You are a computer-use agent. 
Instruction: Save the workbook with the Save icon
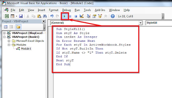[x=21, y=16]
